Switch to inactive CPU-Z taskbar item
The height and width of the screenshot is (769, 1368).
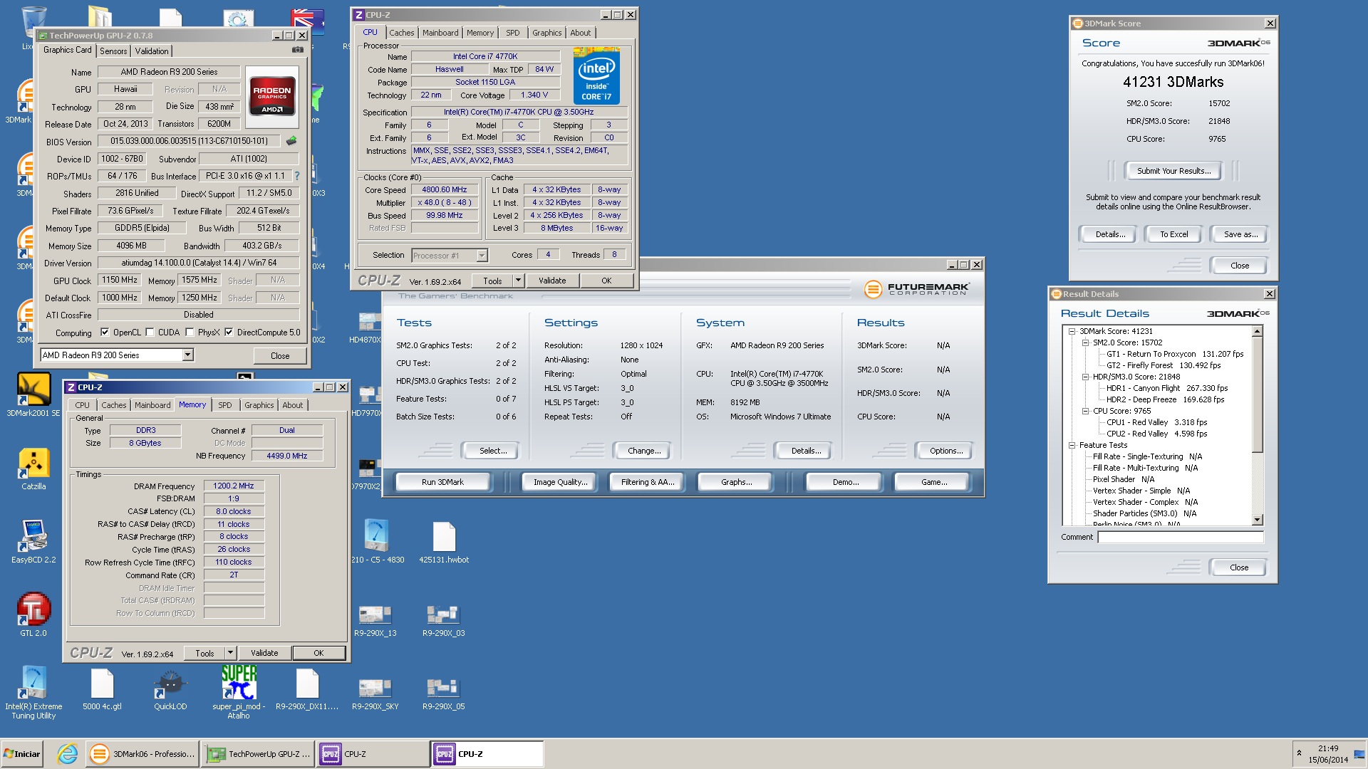373,753
